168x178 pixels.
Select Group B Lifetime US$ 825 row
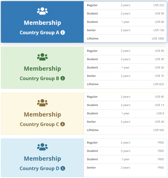coord(125,84)
